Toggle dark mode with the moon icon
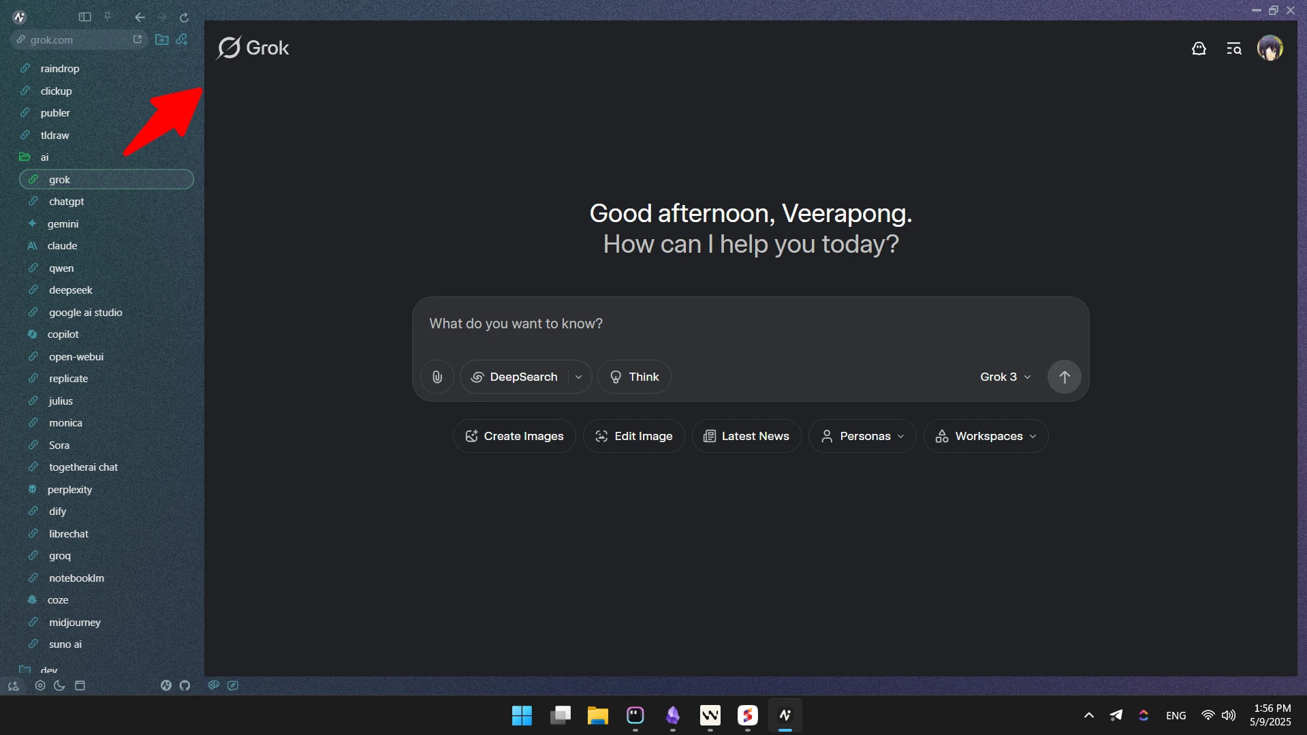The image size is (1307, 735). coord(59,686)
